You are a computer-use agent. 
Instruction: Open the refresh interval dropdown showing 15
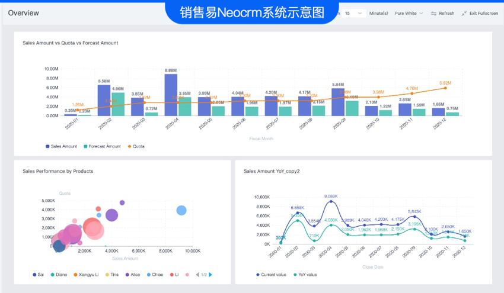[x=353, y=13]
